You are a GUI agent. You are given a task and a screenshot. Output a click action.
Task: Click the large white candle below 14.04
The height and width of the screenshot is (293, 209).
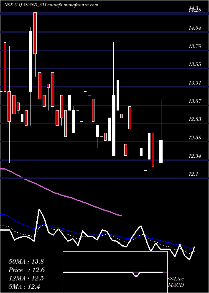(31, 61)
